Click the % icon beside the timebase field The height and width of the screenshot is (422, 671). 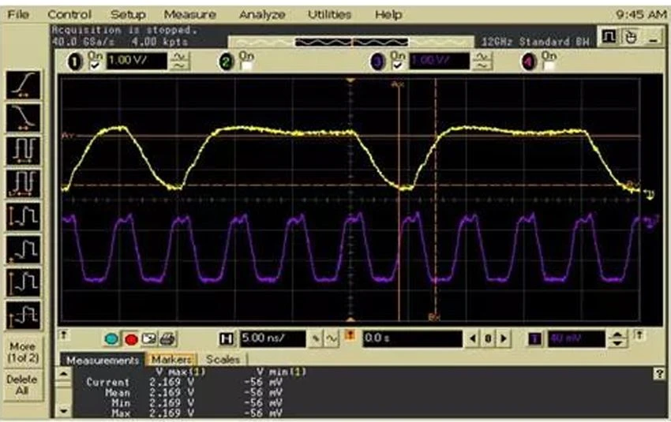[x=316, y=339]
